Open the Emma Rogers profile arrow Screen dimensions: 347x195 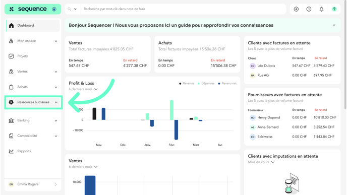(x=56, y=184)
